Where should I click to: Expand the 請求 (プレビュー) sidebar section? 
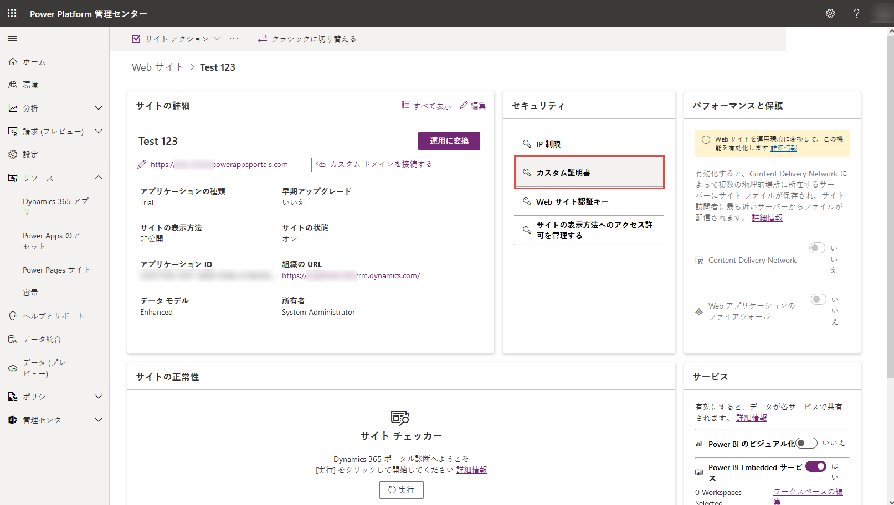99,131
